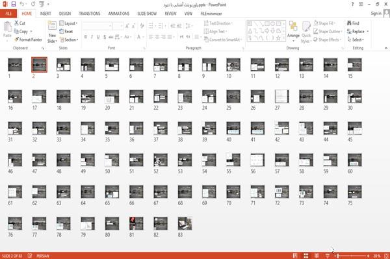Click zoom in plus button
Viewport: 390px width, 259px height.
click(368, 256)
